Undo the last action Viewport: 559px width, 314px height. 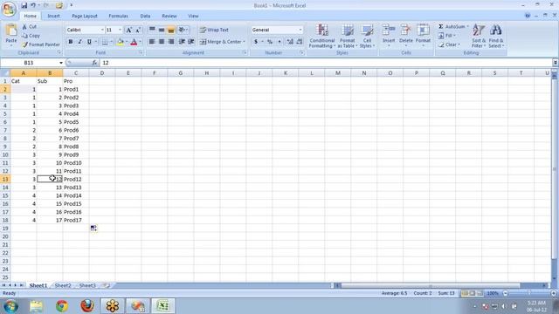[x=33, y=5]
